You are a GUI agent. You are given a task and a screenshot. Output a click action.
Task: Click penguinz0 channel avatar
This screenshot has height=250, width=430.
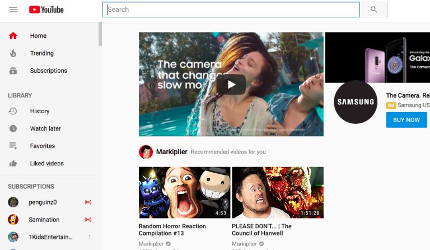tap(13, 202)
